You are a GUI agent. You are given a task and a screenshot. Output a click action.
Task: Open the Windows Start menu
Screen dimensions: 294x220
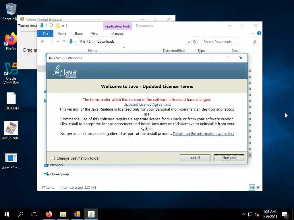tap(7, 214)
